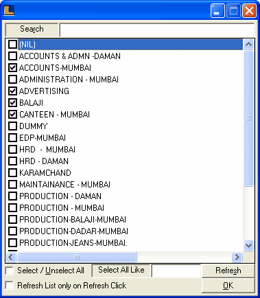
Task: Click the scroll down arrow of the list
Action: tap(248, 245)
